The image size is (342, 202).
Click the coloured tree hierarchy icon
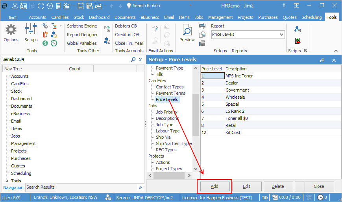coord(54,26)
